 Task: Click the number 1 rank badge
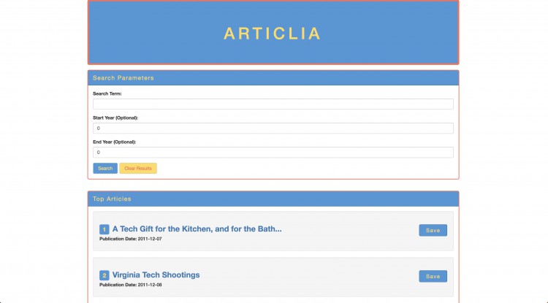pyautogui.click(x=104, y=229)
